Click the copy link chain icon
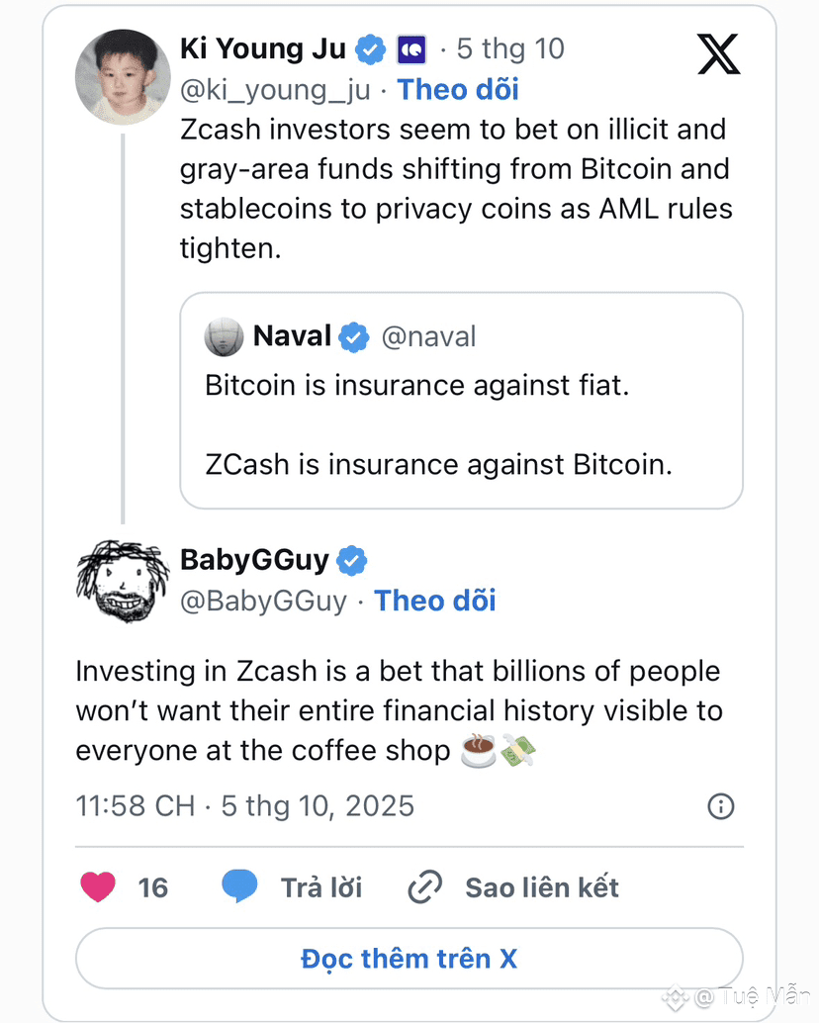The height and width of the screenshot is (1023, 819). pyautogui.click(x=425, y=887)
